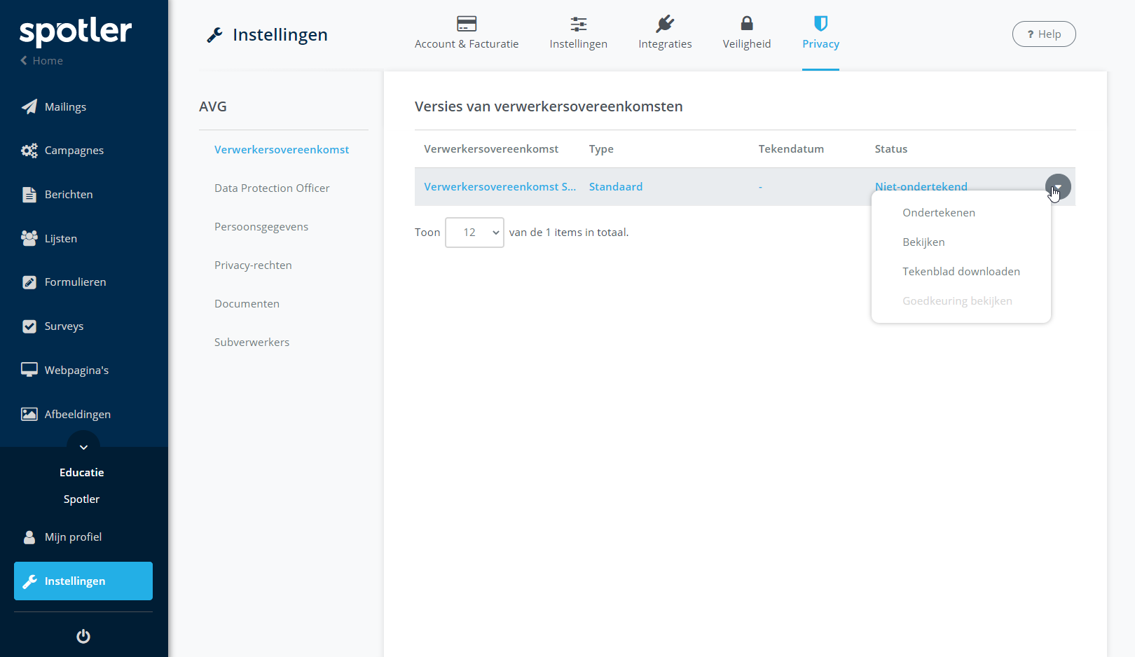Image resolution: width=1135 pixels, height=657 pixels.
Task: Switch to the Veiligheid tab
Action: point(747,32)
